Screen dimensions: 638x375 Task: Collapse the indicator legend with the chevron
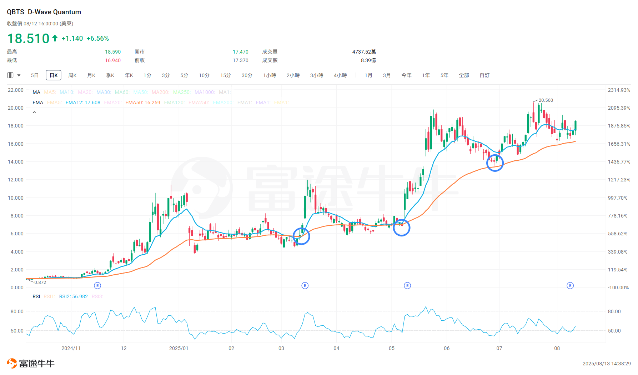coord(34,112)
